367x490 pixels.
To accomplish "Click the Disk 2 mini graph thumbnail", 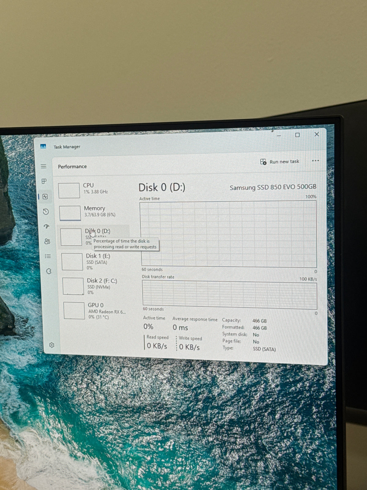I will point(73,286).
